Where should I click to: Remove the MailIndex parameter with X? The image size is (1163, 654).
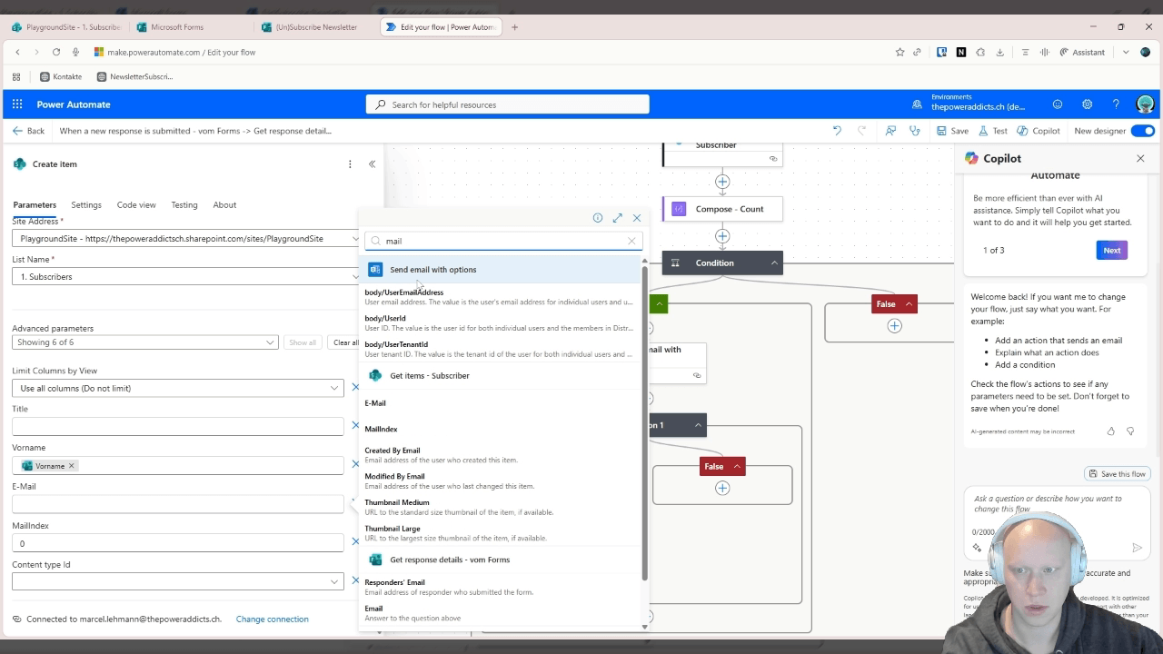click(x=355, y=542)
